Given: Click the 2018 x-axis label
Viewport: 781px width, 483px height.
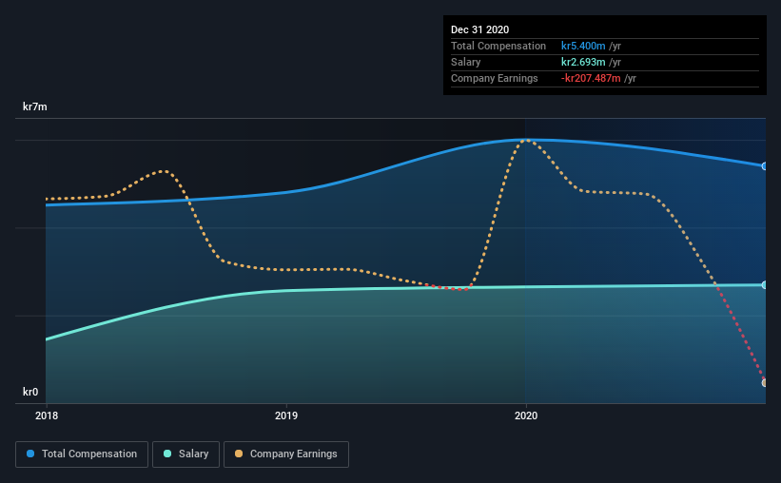Looking at the screenshot, I should click(47, 415).
